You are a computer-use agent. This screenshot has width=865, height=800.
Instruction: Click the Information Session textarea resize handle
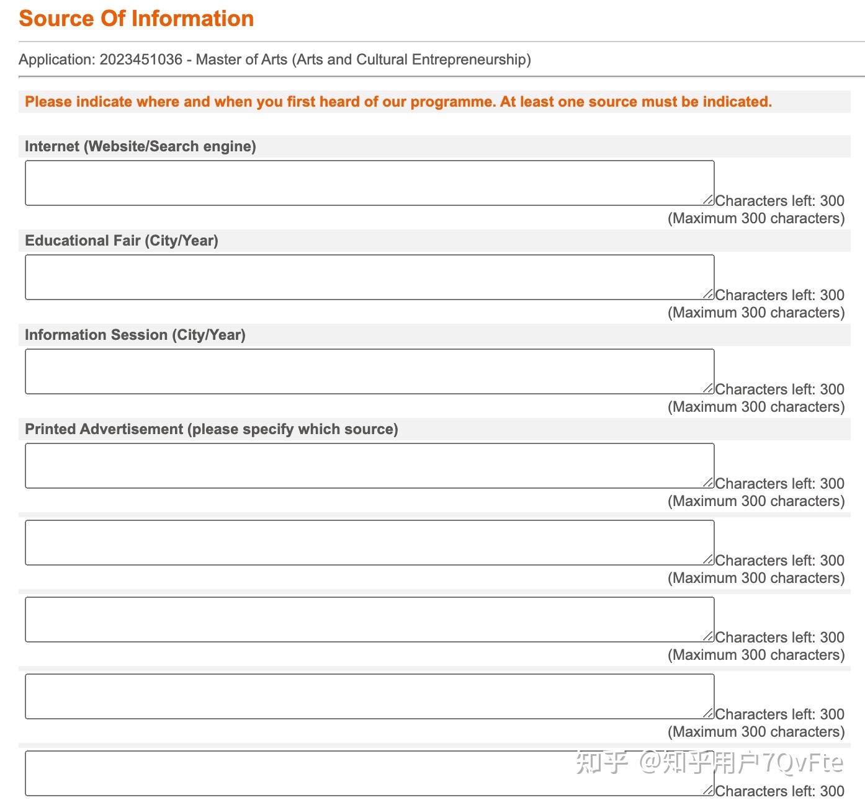coord(708,388)
